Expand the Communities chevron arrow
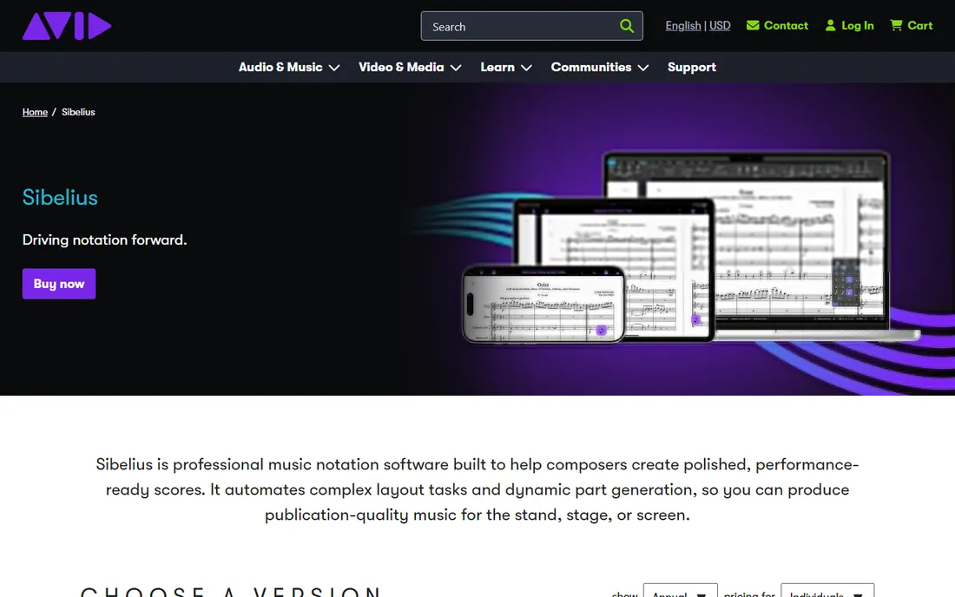The height and width of the screenshot is (597, 955). 643,69
